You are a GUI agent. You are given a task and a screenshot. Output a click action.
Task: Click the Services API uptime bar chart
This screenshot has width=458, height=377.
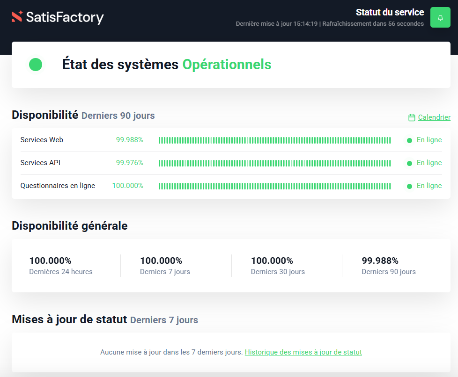[x=274, y=163]
